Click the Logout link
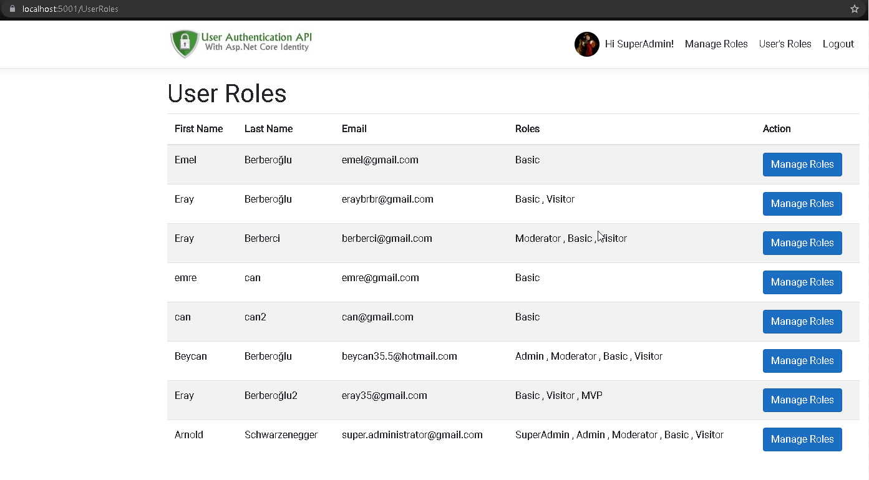The width and height of the screenshot is (869, 480). pos(838,44)
